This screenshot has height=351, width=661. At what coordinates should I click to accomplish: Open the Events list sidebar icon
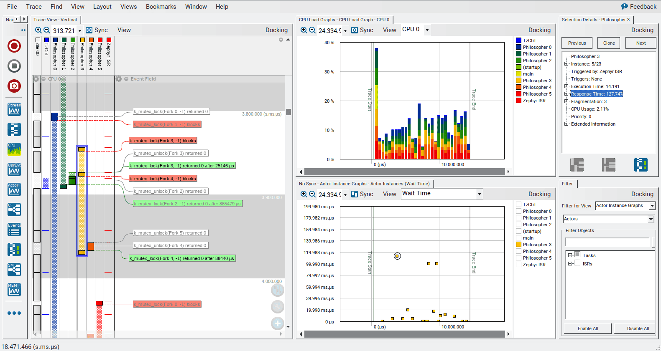14,230
